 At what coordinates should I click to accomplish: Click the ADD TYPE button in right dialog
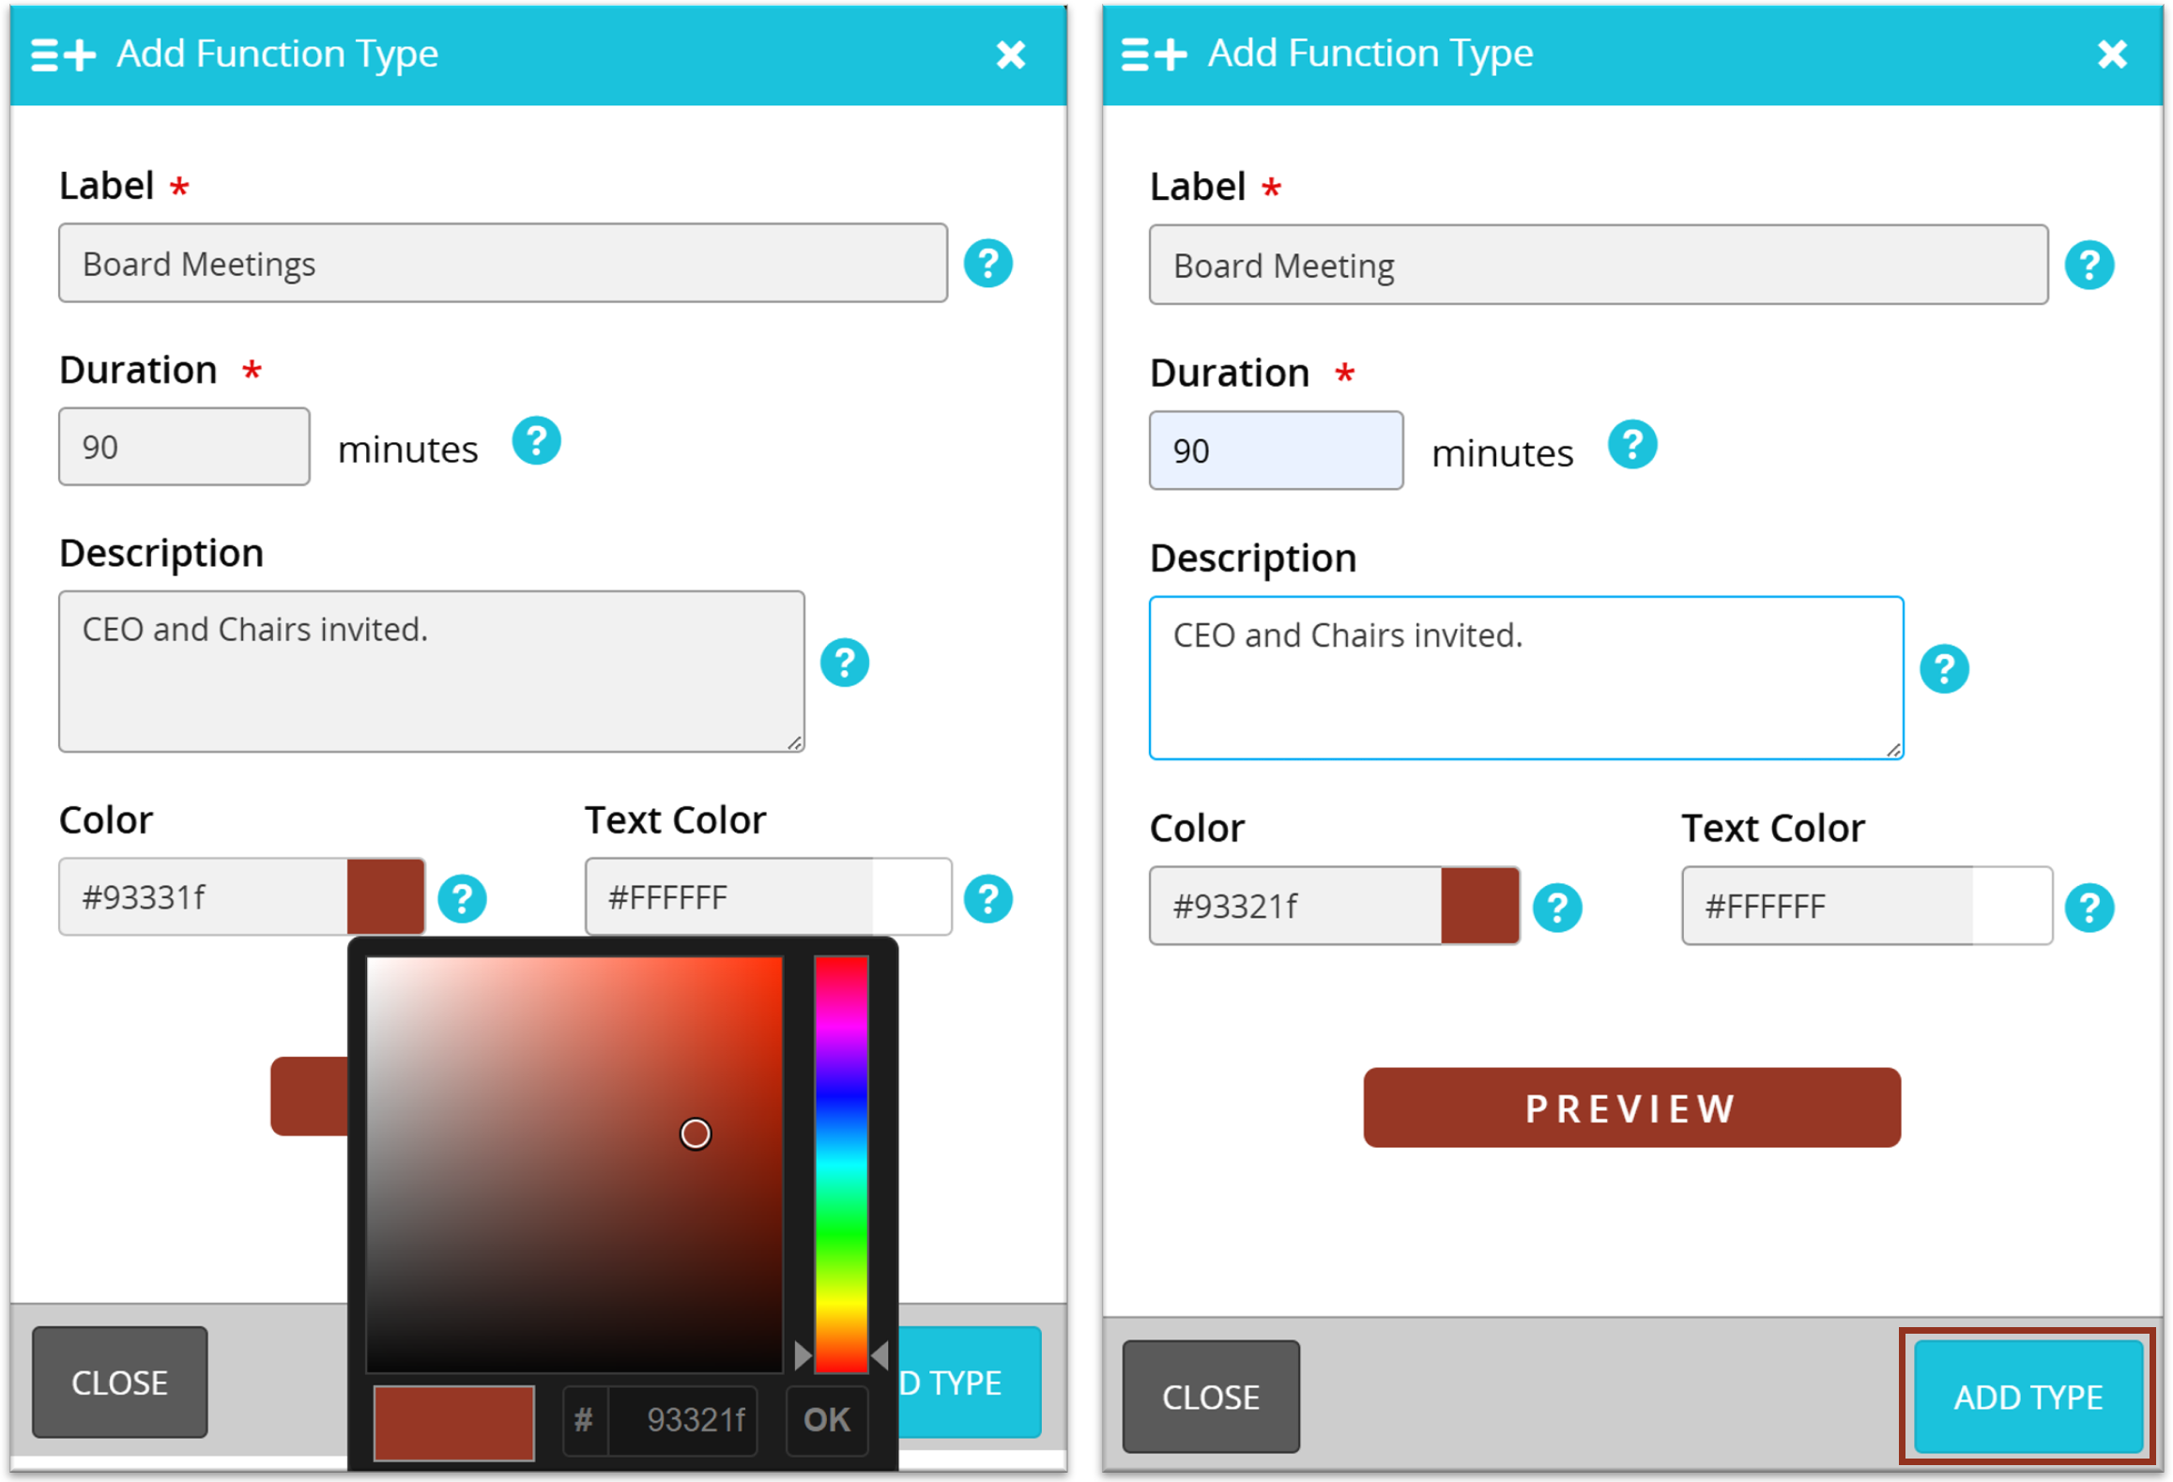2027,1397
